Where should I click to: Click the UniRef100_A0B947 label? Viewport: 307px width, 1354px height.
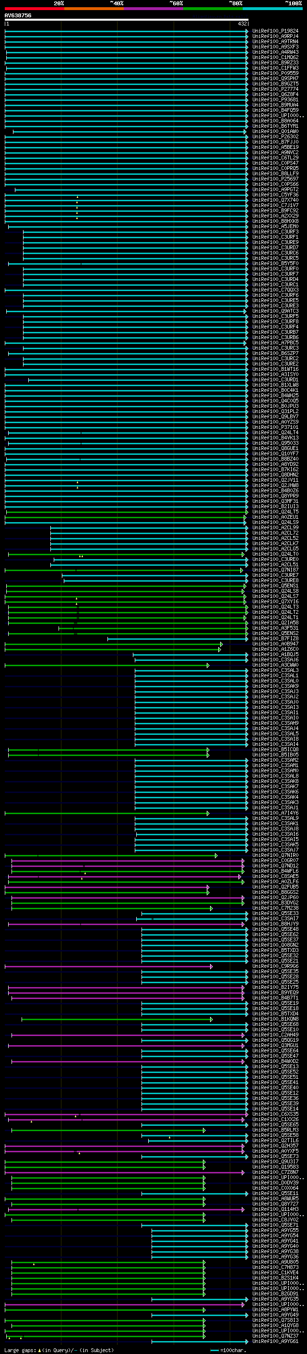pyautogui.click(x=275, y=644)
